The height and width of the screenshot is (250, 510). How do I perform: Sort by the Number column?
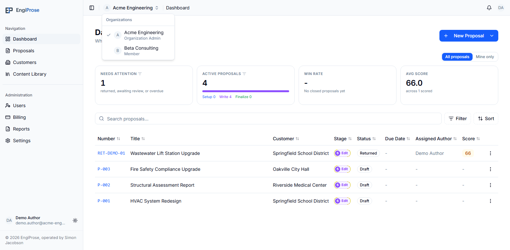pyautogui.click(x=109, y=139)
